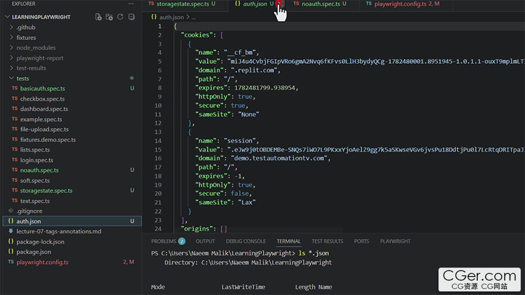Select the TERMINAL panel tab

(289, 241)
